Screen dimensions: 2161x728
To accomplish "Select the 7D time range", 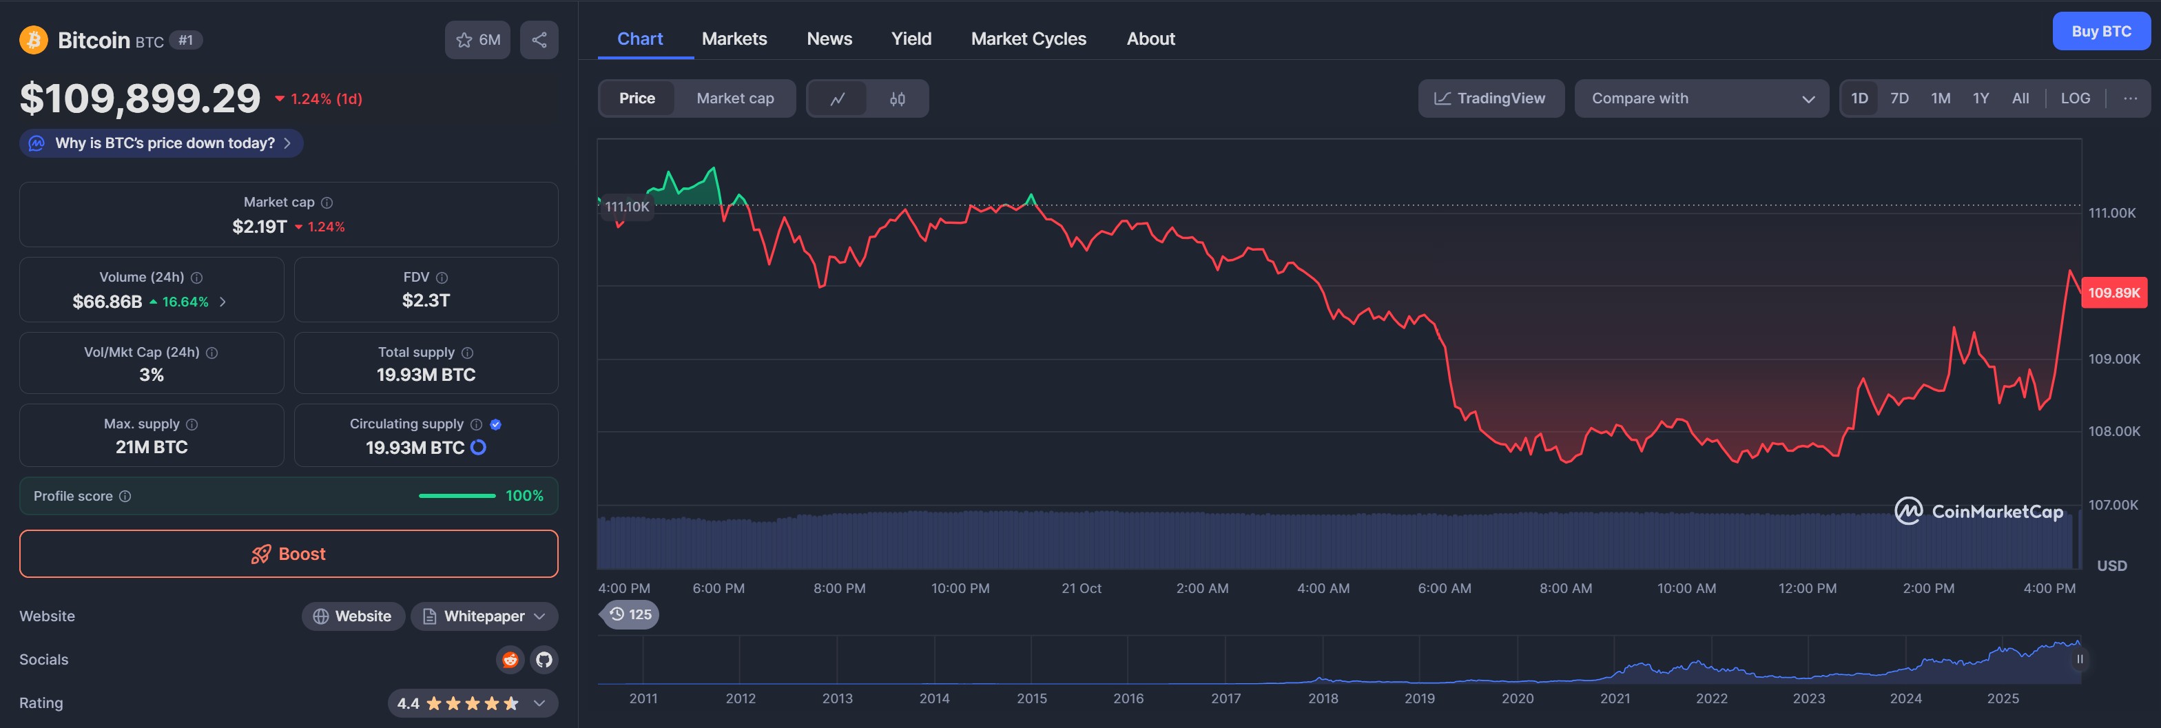I will (1899, 99).
